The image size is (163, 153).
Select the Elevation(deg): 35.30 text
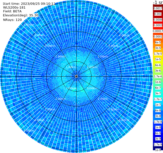click(21, 15)
